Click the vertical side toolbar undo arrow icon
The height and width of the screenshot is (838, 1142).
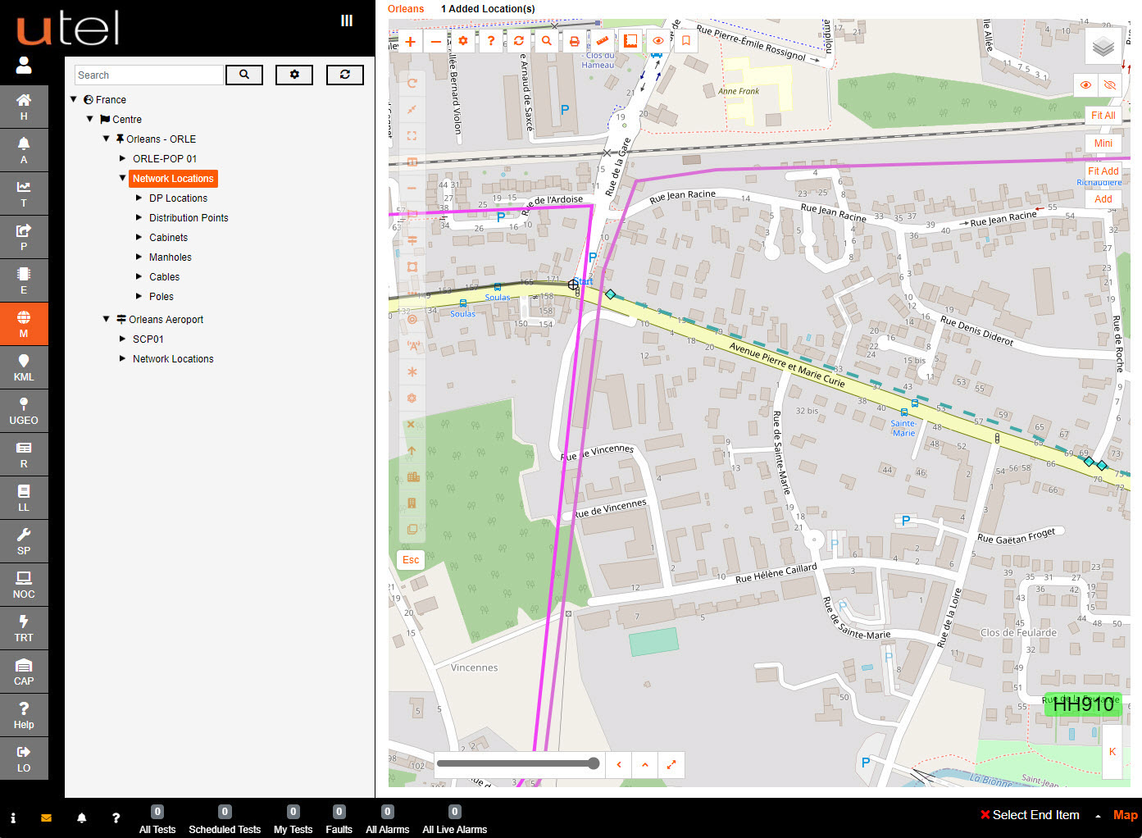[412, 83]
